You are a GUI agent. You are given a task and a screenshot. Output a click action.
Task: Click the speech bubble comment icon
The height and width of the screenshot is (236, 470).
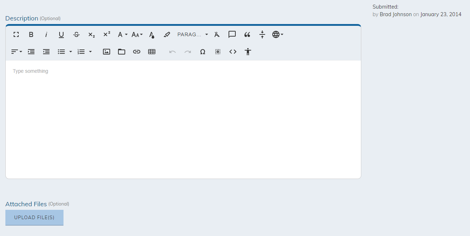click(232, 34)
